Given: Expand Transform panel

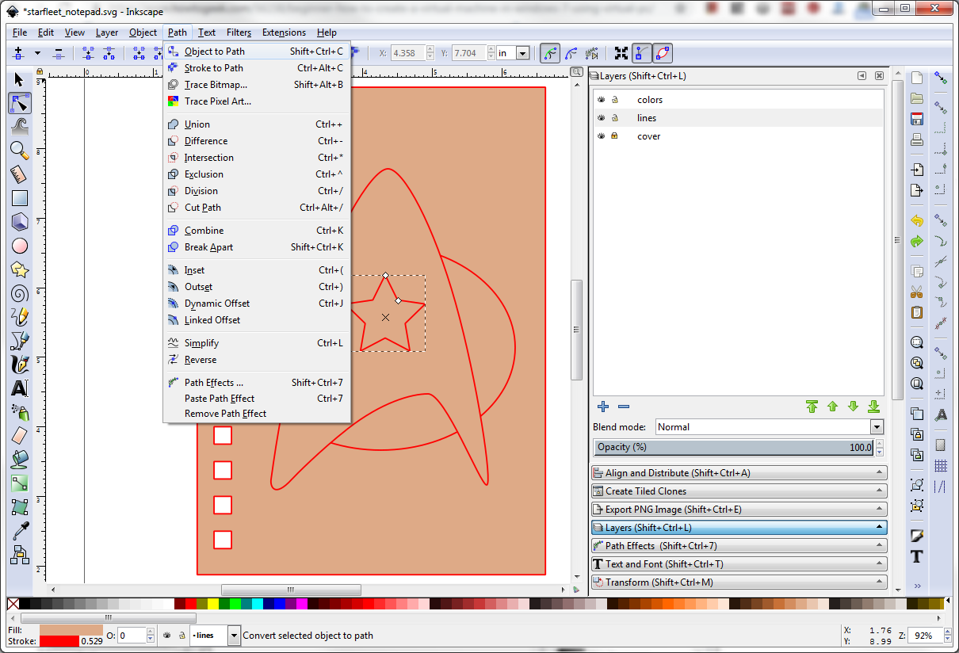Looking at the screenshot, I should [739, 582].
